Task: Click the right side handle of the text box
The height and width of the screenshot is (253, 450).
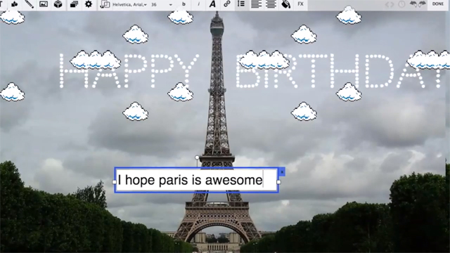Action: point(278,182)
